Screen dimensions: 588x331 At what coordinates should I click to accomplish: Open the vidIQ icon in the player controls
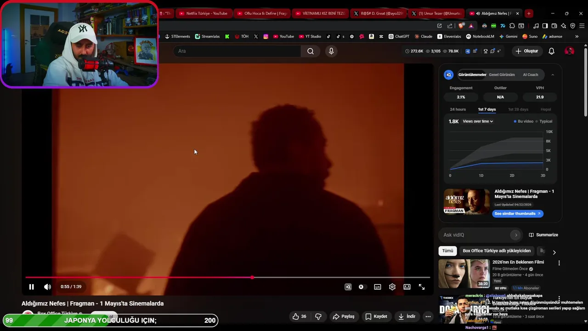tap(348, 287)
